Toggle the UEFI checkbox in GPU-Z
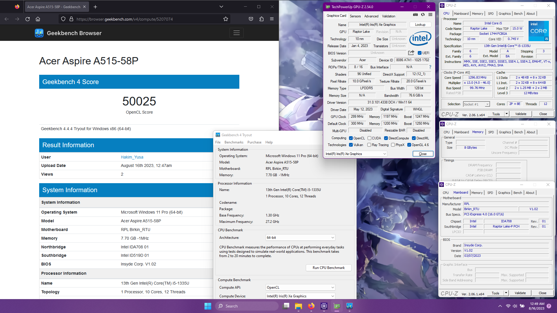Image resolution: width=557 pixels, height=313 pixels. pyautogui.click(x=419, y=53)
